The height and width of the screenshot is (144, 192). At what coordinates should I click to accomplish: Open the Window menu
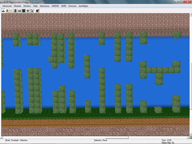point(27,6)
